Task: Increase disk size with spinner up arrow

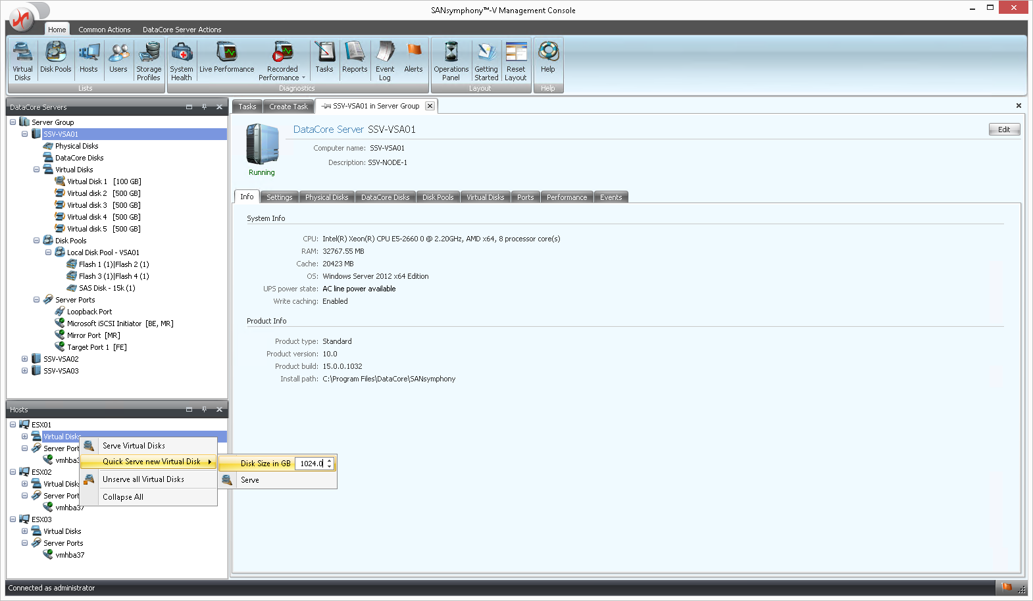Action: (330, 461)
